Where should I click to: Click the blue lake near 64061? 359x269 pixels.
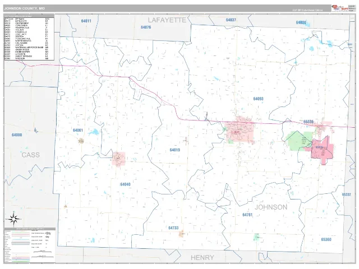point(94,132)
